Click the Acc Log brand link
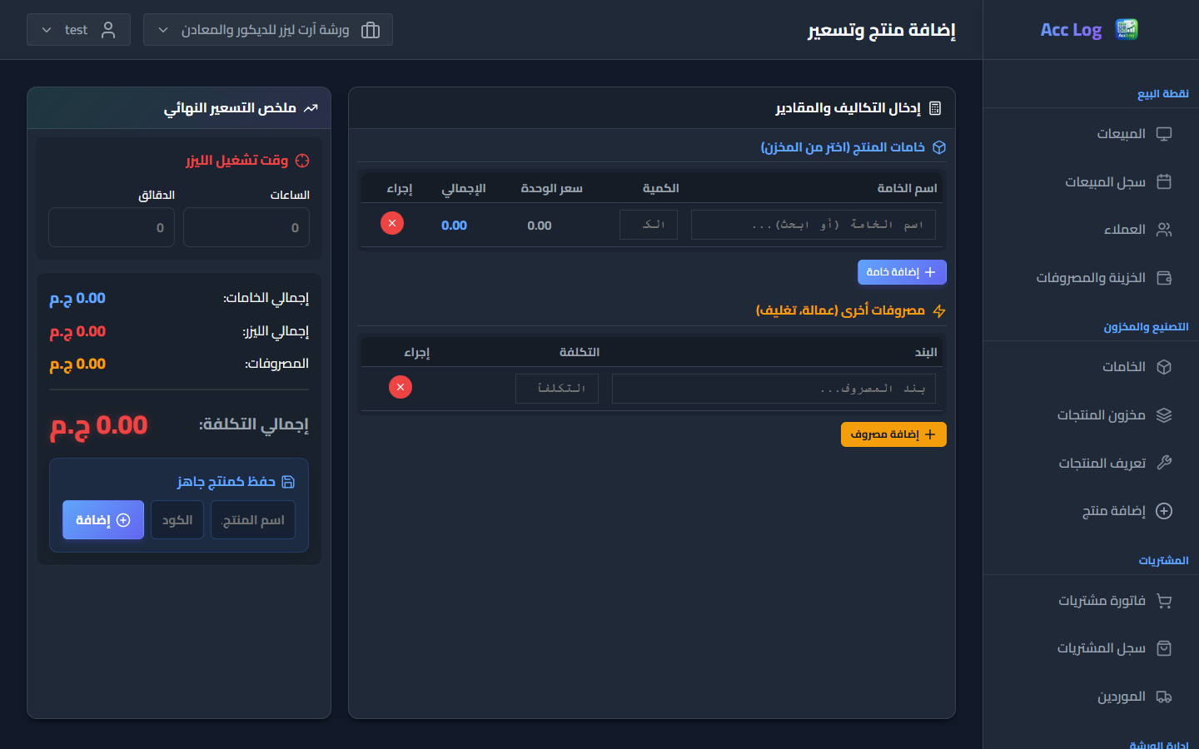Image resolution: width=1199 pixels, height=749 pixels. tap(1071, 30)
